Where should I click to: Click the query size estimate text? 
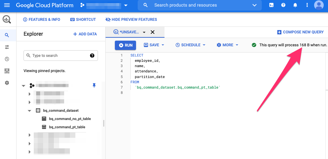293,45
